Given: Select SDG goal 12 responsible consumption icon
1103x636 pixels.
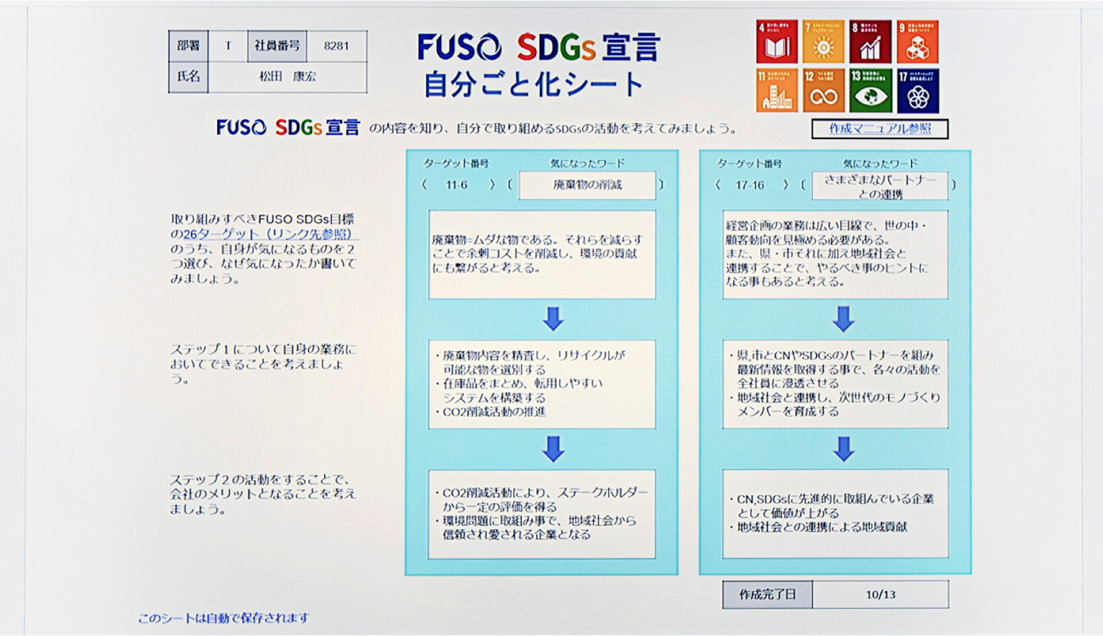Looking at the screenshot, I should [824, 90].
